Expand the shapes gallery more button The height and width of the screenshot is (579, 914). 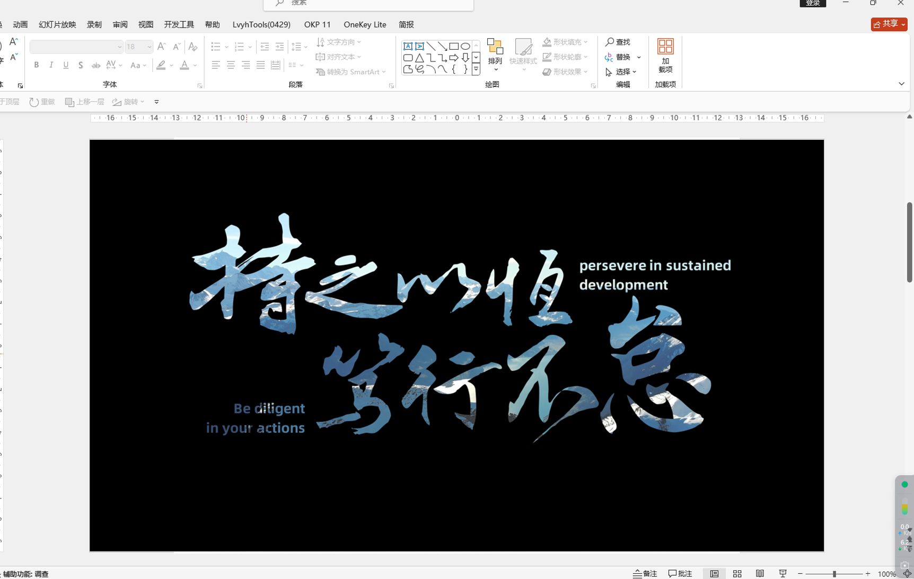pos(476,69)
